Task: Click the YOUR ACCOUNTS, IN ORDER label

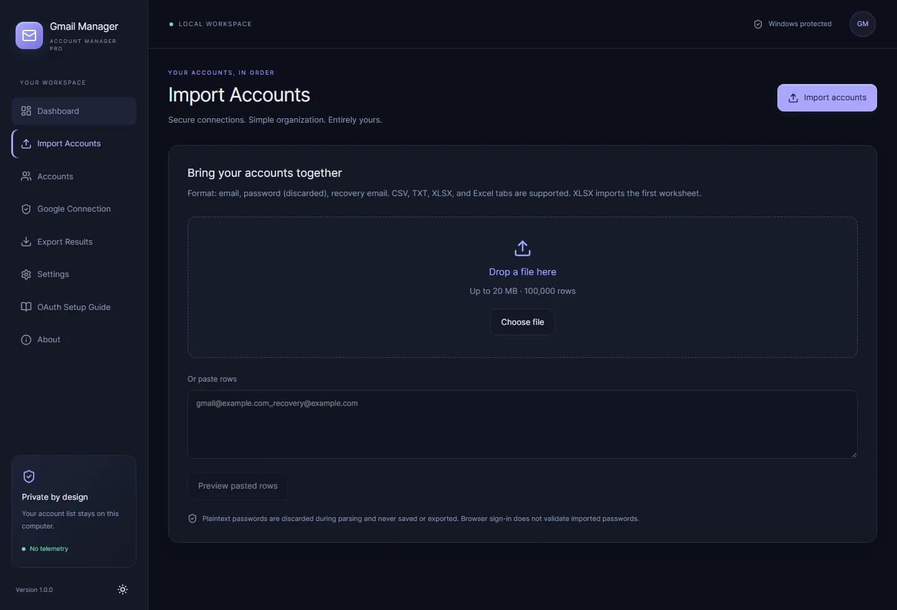Action: pos(221,73)
